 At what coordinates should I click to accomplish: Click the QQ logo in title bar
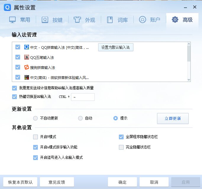[7, 7]
